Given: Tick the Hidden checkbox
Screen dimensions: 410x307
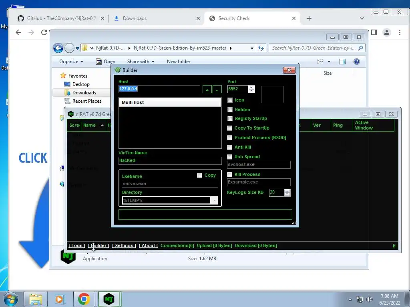Looking at the screenshot, I should (x=230, y=110).
